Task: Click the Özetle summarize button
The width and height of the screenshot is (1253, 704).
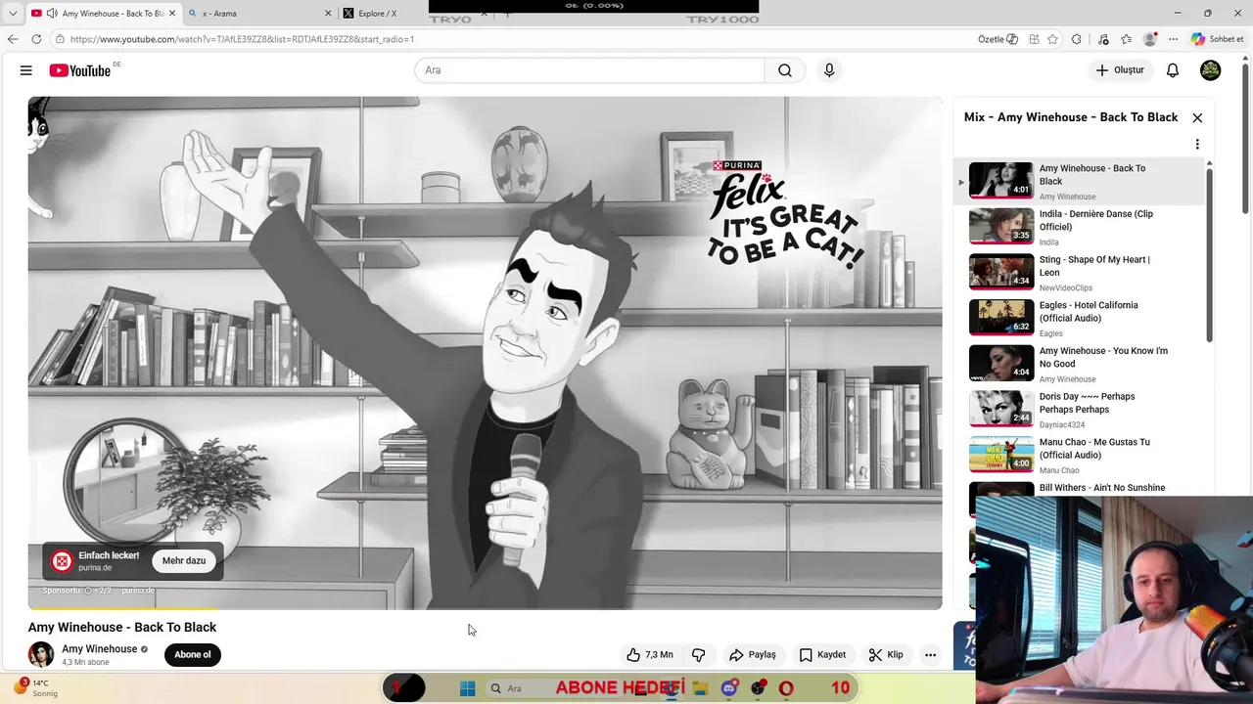Action: (x=998, y=39)
